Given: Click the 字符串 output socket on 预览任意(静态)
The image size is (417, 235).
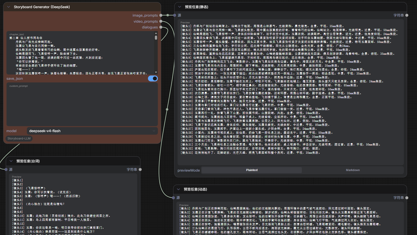Looking at the screenshot, I should 407,15.
